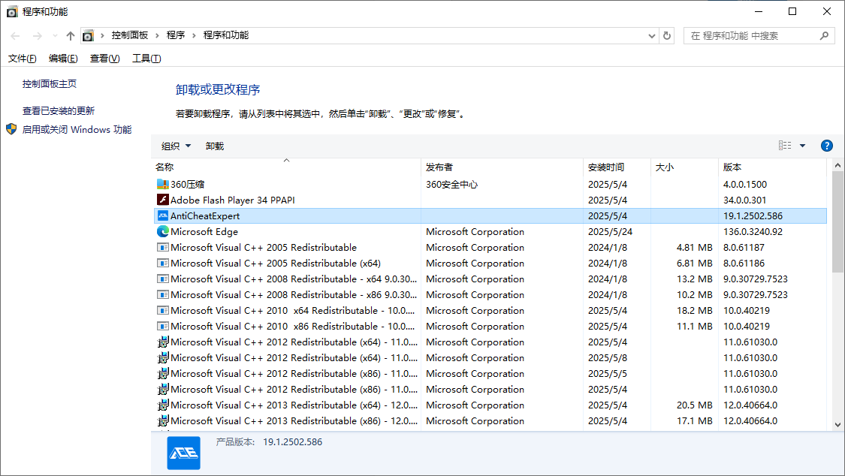
Task: Expand the chevron before 控制面板 in breadcrumb
Action: [x=102, y=35]
